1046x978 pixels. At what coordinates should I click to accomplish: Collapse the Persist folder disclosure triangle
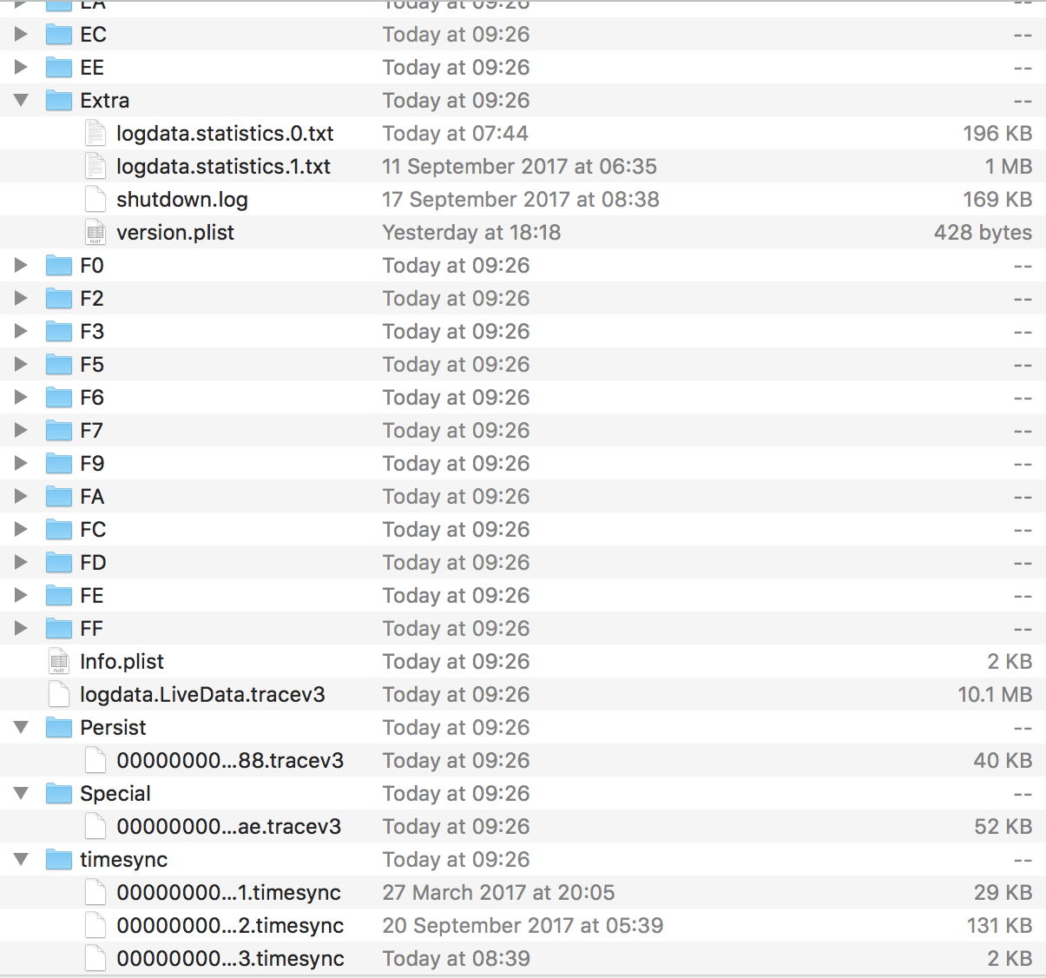tap(20, 727)
